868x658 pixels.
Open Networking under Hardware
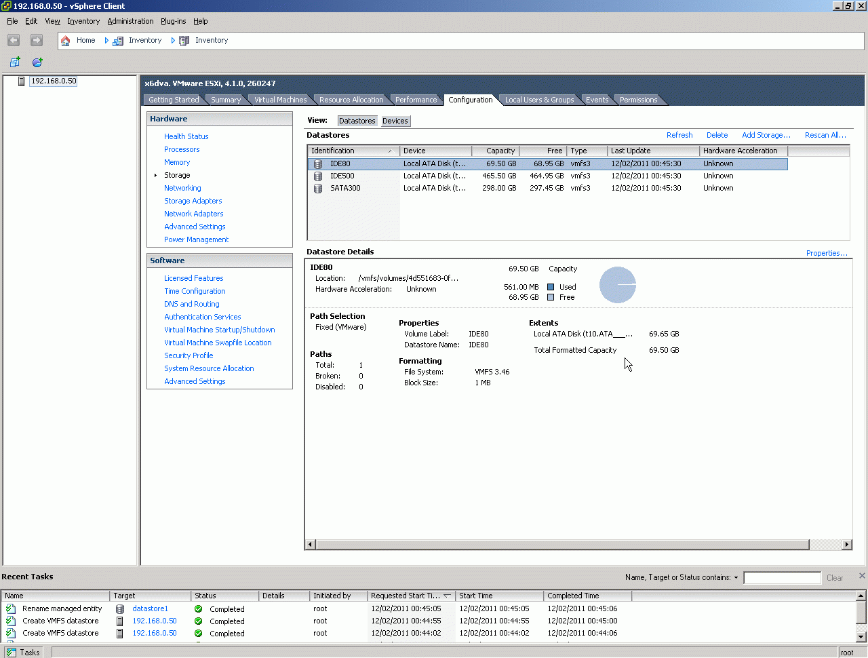tap(182, 188)
